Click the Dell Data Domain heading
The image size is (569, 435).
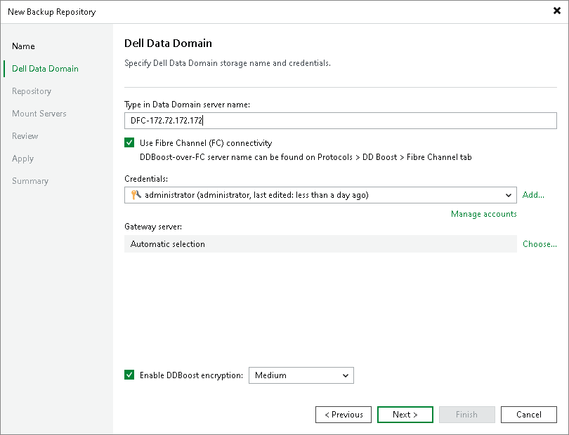(x=168, y=43)
